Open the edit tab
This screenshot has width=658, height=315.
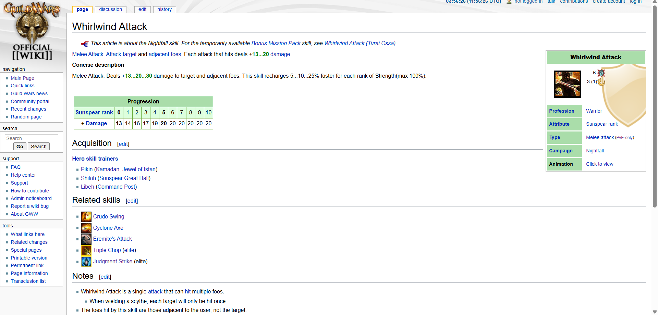tap(142, 9)
